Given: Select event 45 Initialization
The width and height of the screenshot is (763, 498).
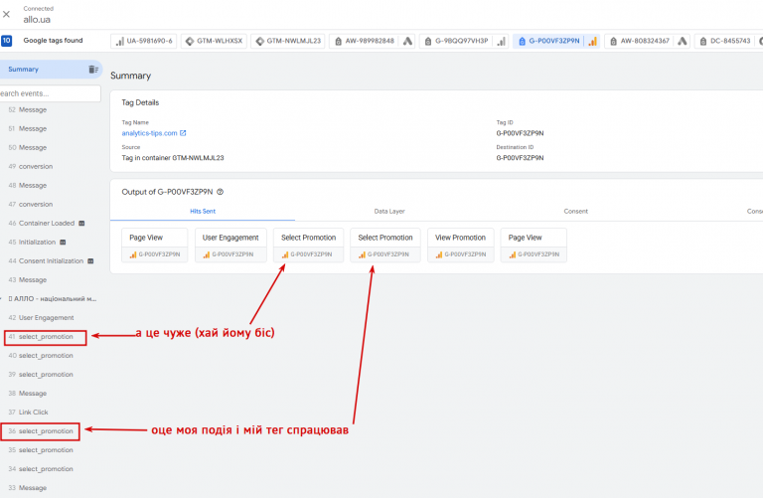Looking at the screenshot, I should coord(32,243).
